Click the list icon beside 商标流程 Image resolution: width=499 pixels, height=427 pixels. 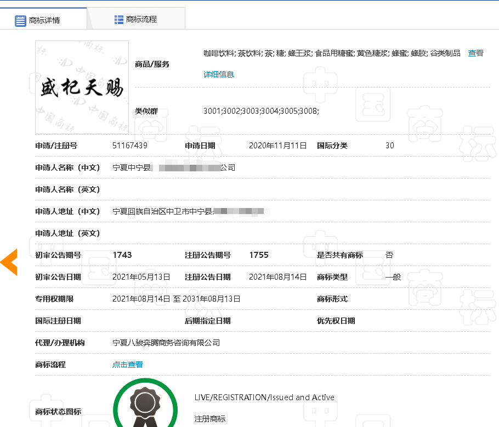(x=118, y=20)
